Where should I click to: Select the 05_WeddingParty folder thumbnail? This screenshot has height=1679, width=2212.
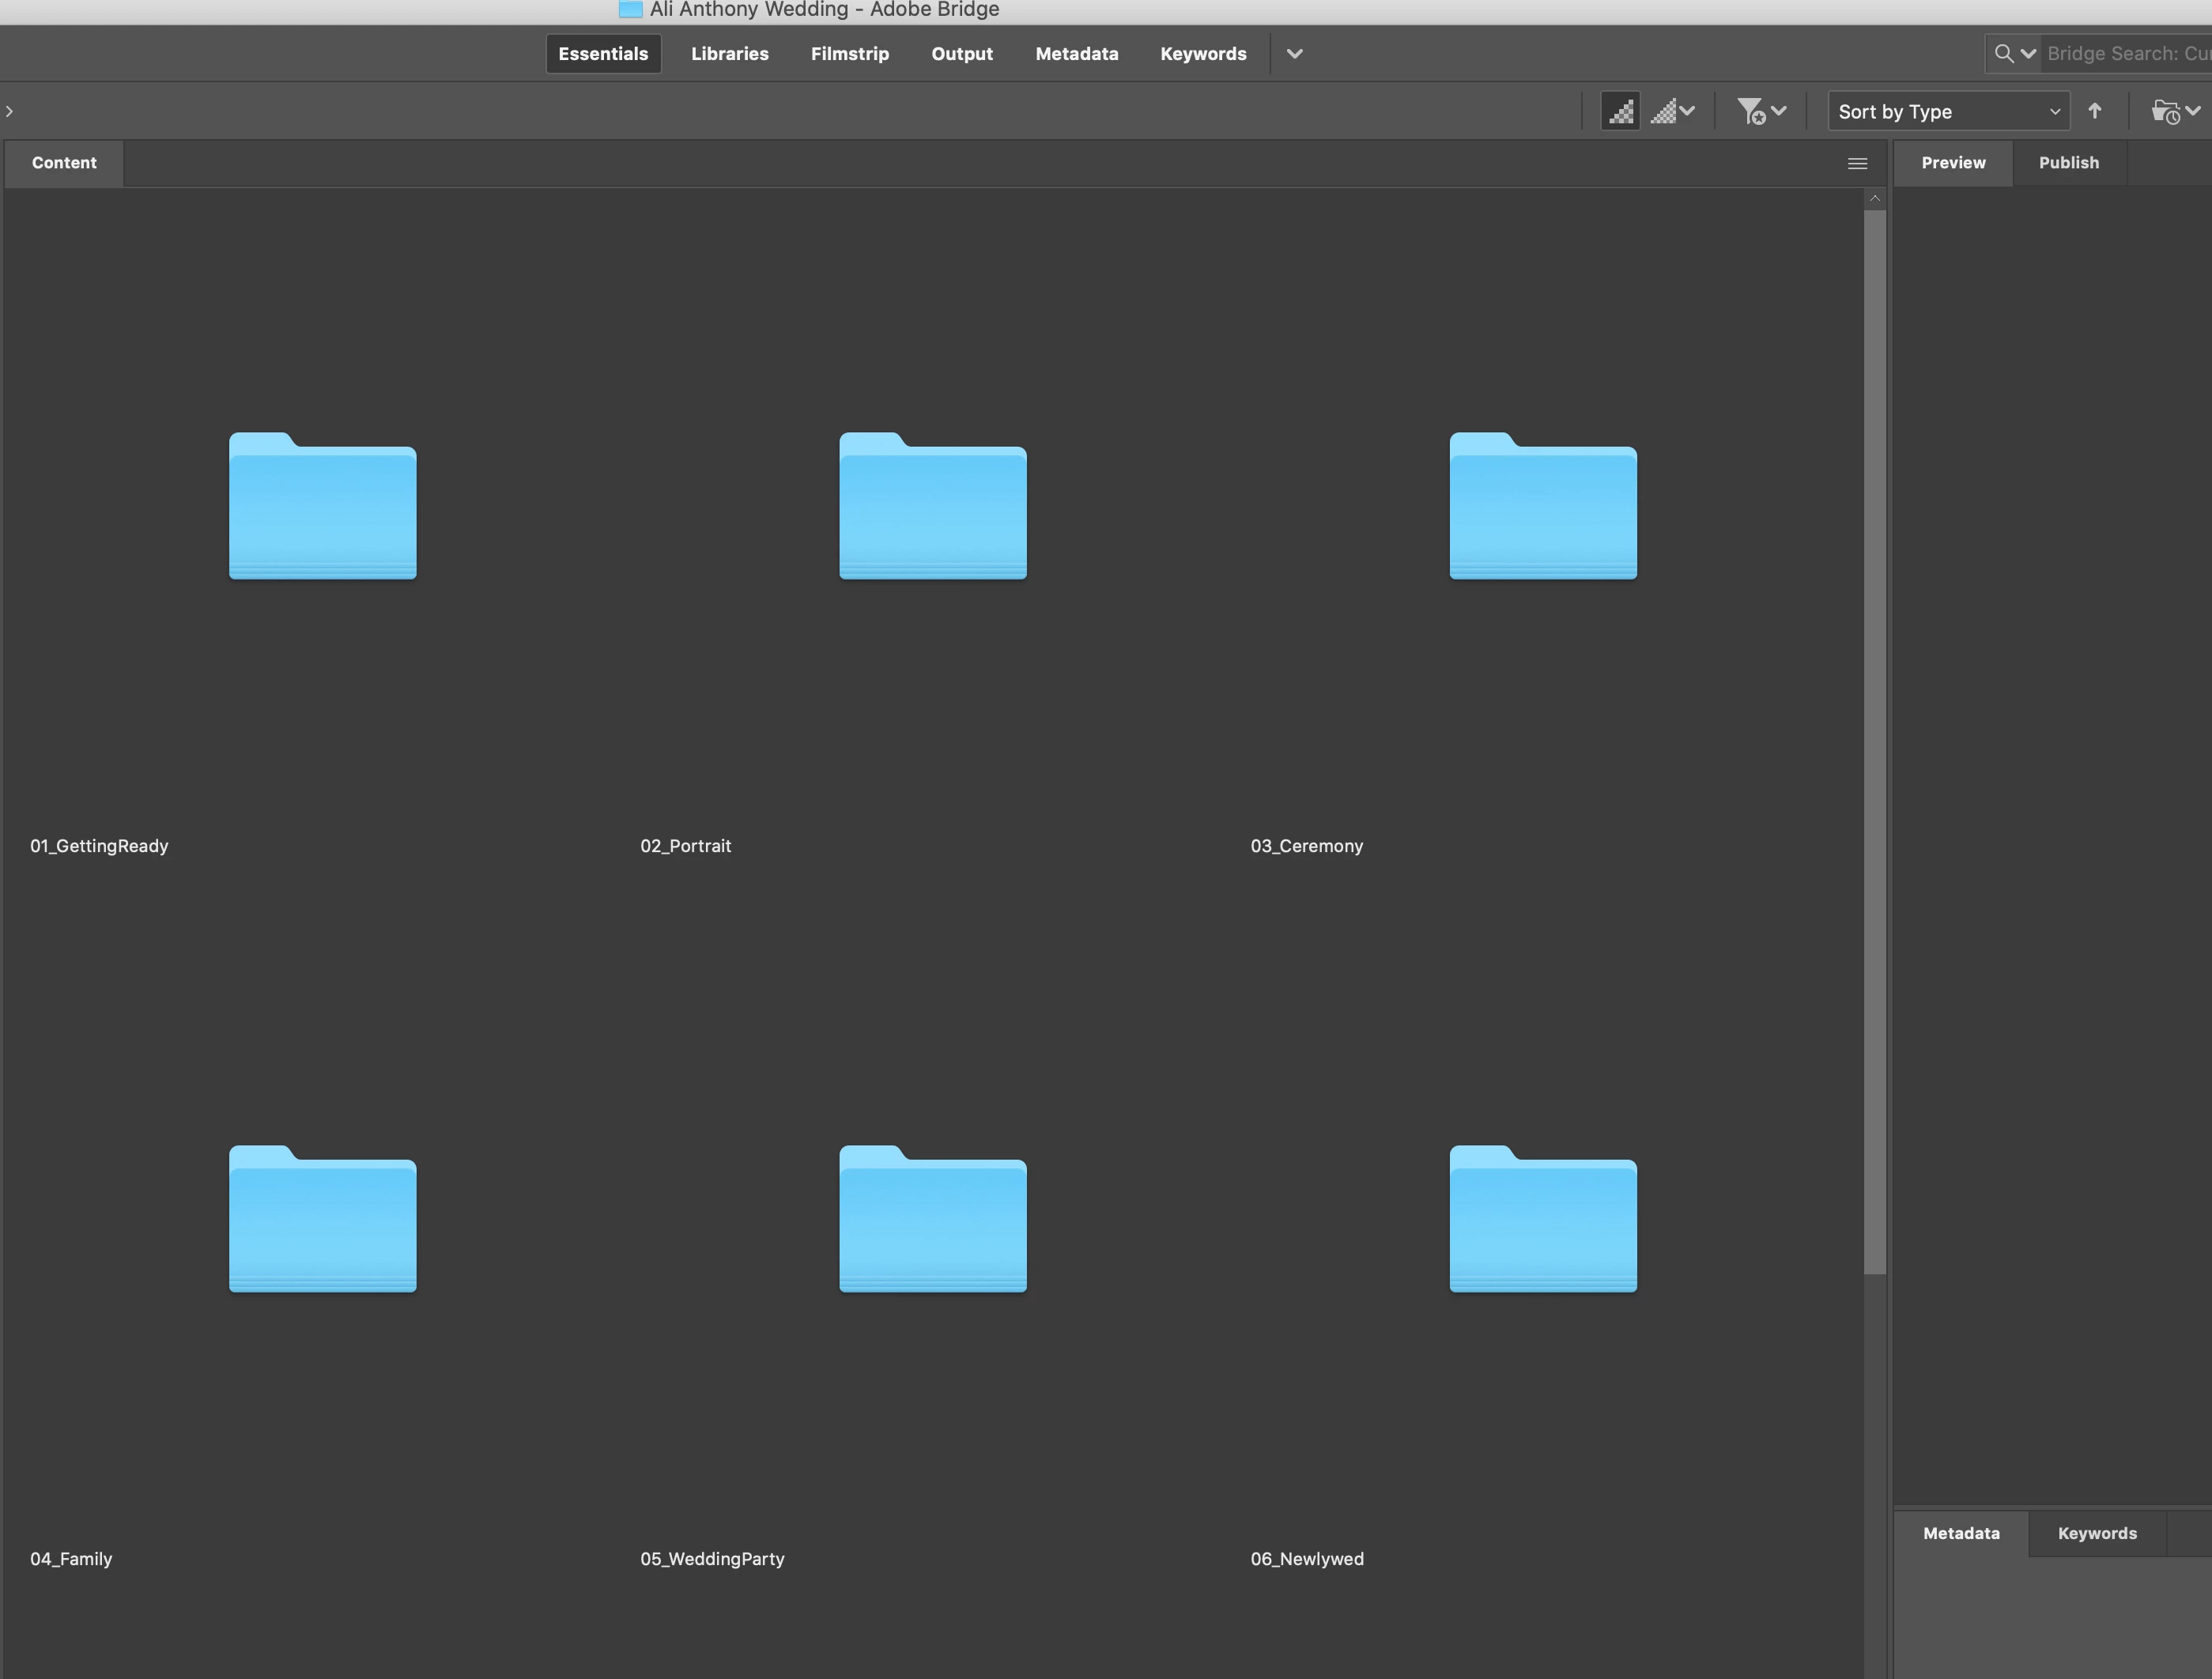(x=932, y=1219)
